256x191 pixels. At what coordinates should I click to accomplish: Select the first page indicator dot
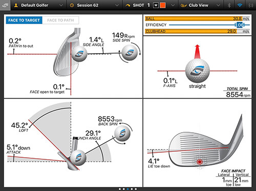(120, 189)
